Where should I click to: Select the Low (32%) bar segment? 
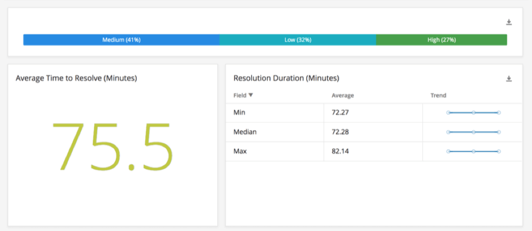[298, 40]
